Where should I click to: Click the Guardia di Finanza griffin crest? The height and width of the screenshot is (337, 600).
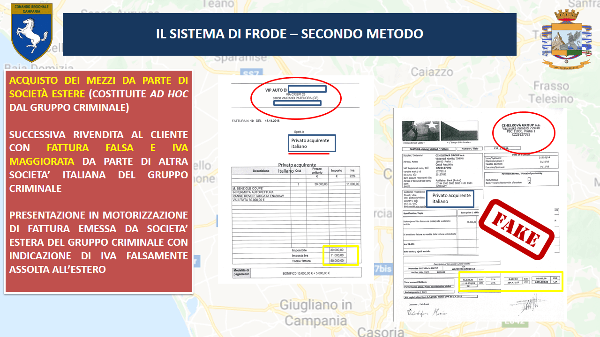[x=566, y=40]
